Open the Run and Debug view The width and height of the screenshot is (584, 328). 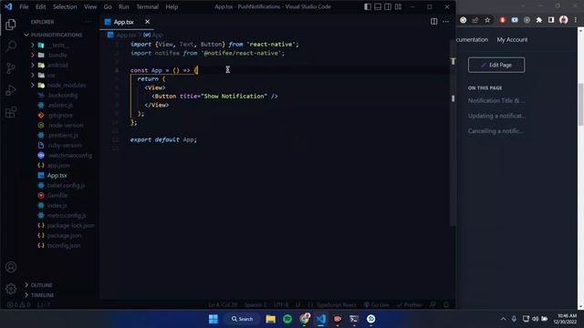pyautogui.click(x=11, y=90)
